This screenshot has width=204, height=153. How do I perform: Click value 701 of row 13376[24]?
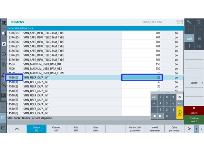point(158,33)
